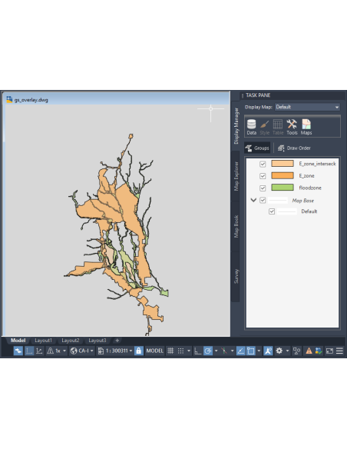Switch to the Survey tab
Screen dimensions: 347x449
[x=236, y=276]
